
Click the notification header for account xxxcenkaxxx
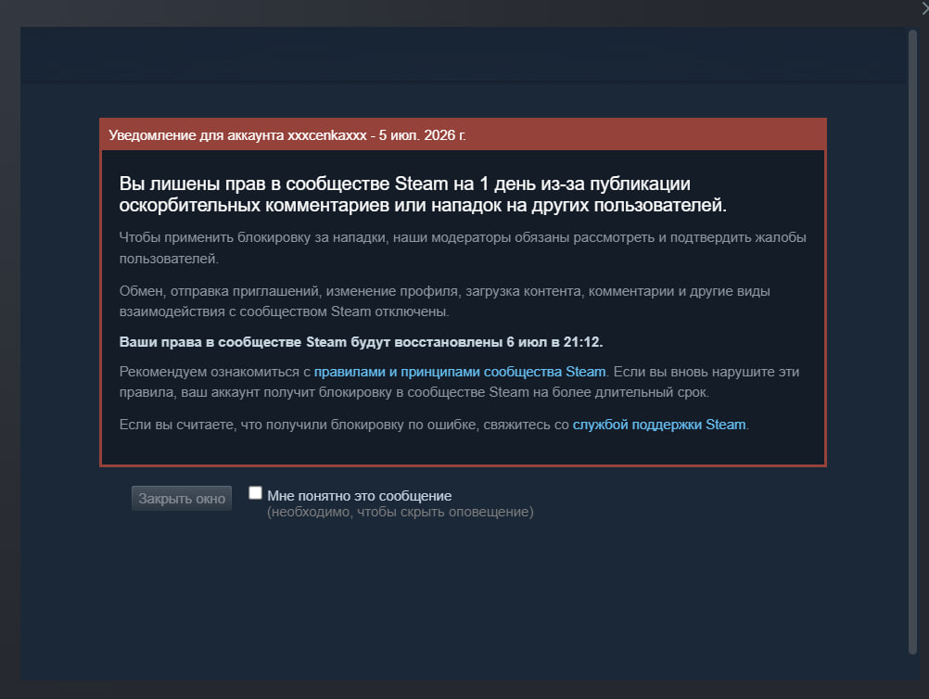coord(463,134)
